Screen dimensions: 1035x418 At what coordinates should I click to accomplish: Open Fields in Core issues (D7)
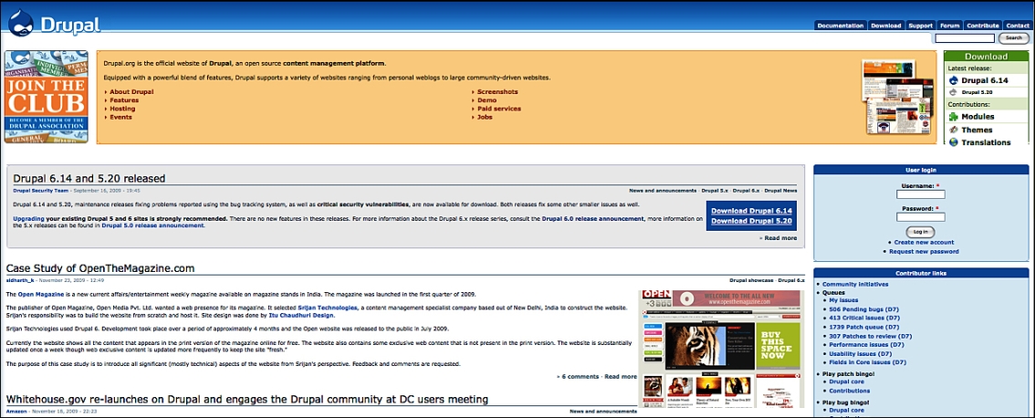[868, 362]
